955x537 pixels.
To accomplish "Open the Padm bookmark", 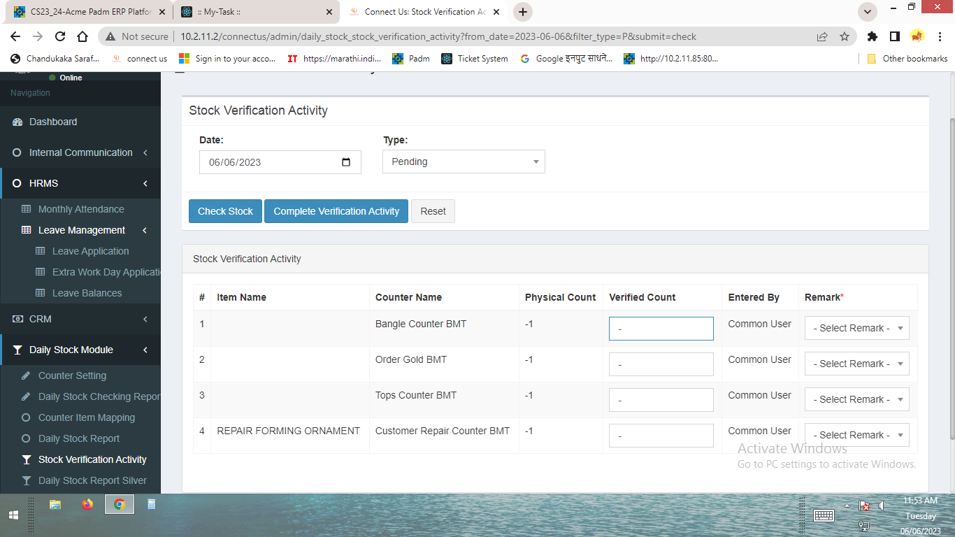I will [411, 59].
